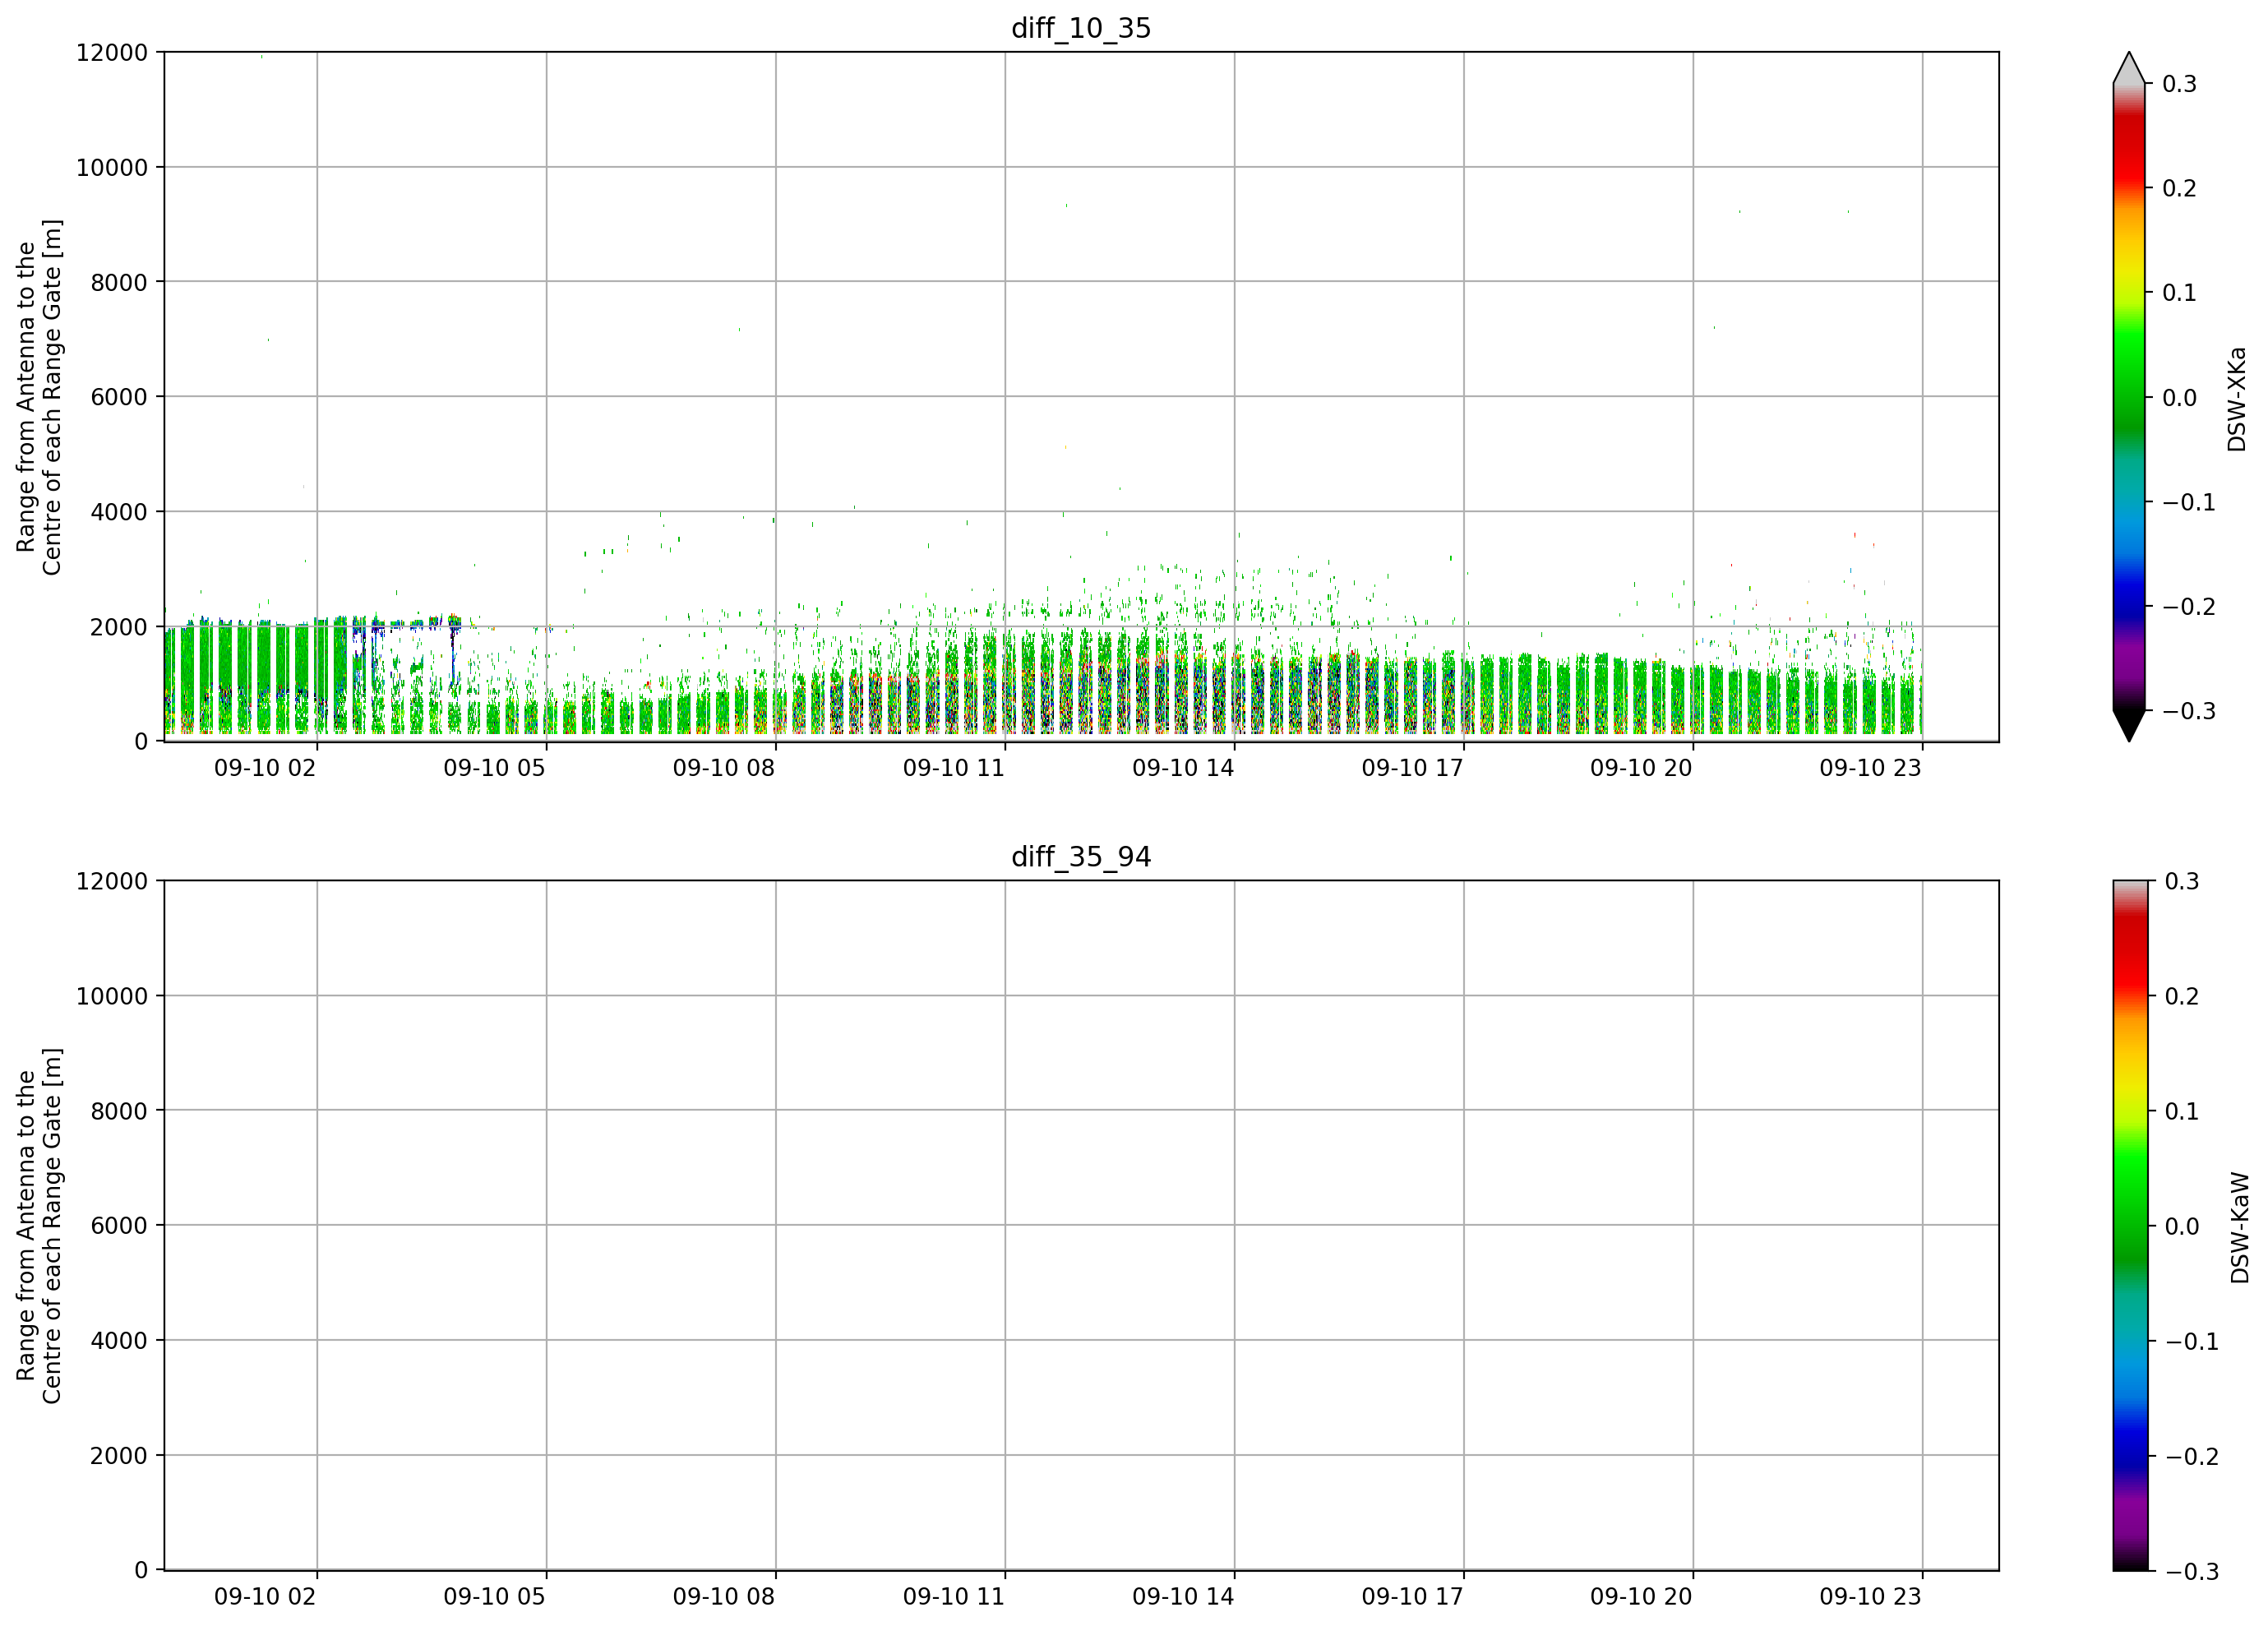Click the DSW-XKa colorbar label

coord(2237,399)
